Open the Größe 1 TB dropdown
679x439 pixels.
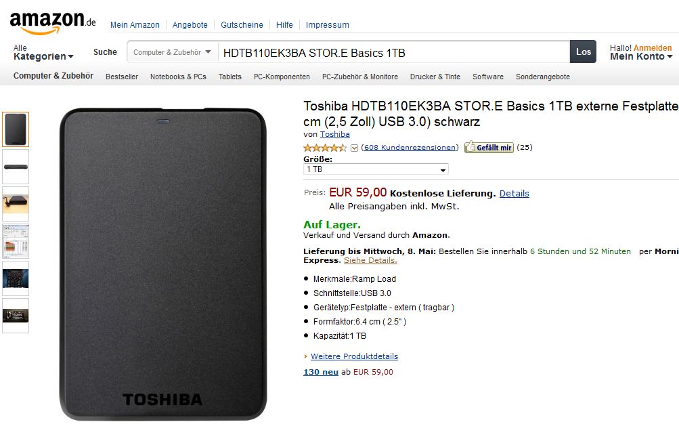click(x=376, y=169)
